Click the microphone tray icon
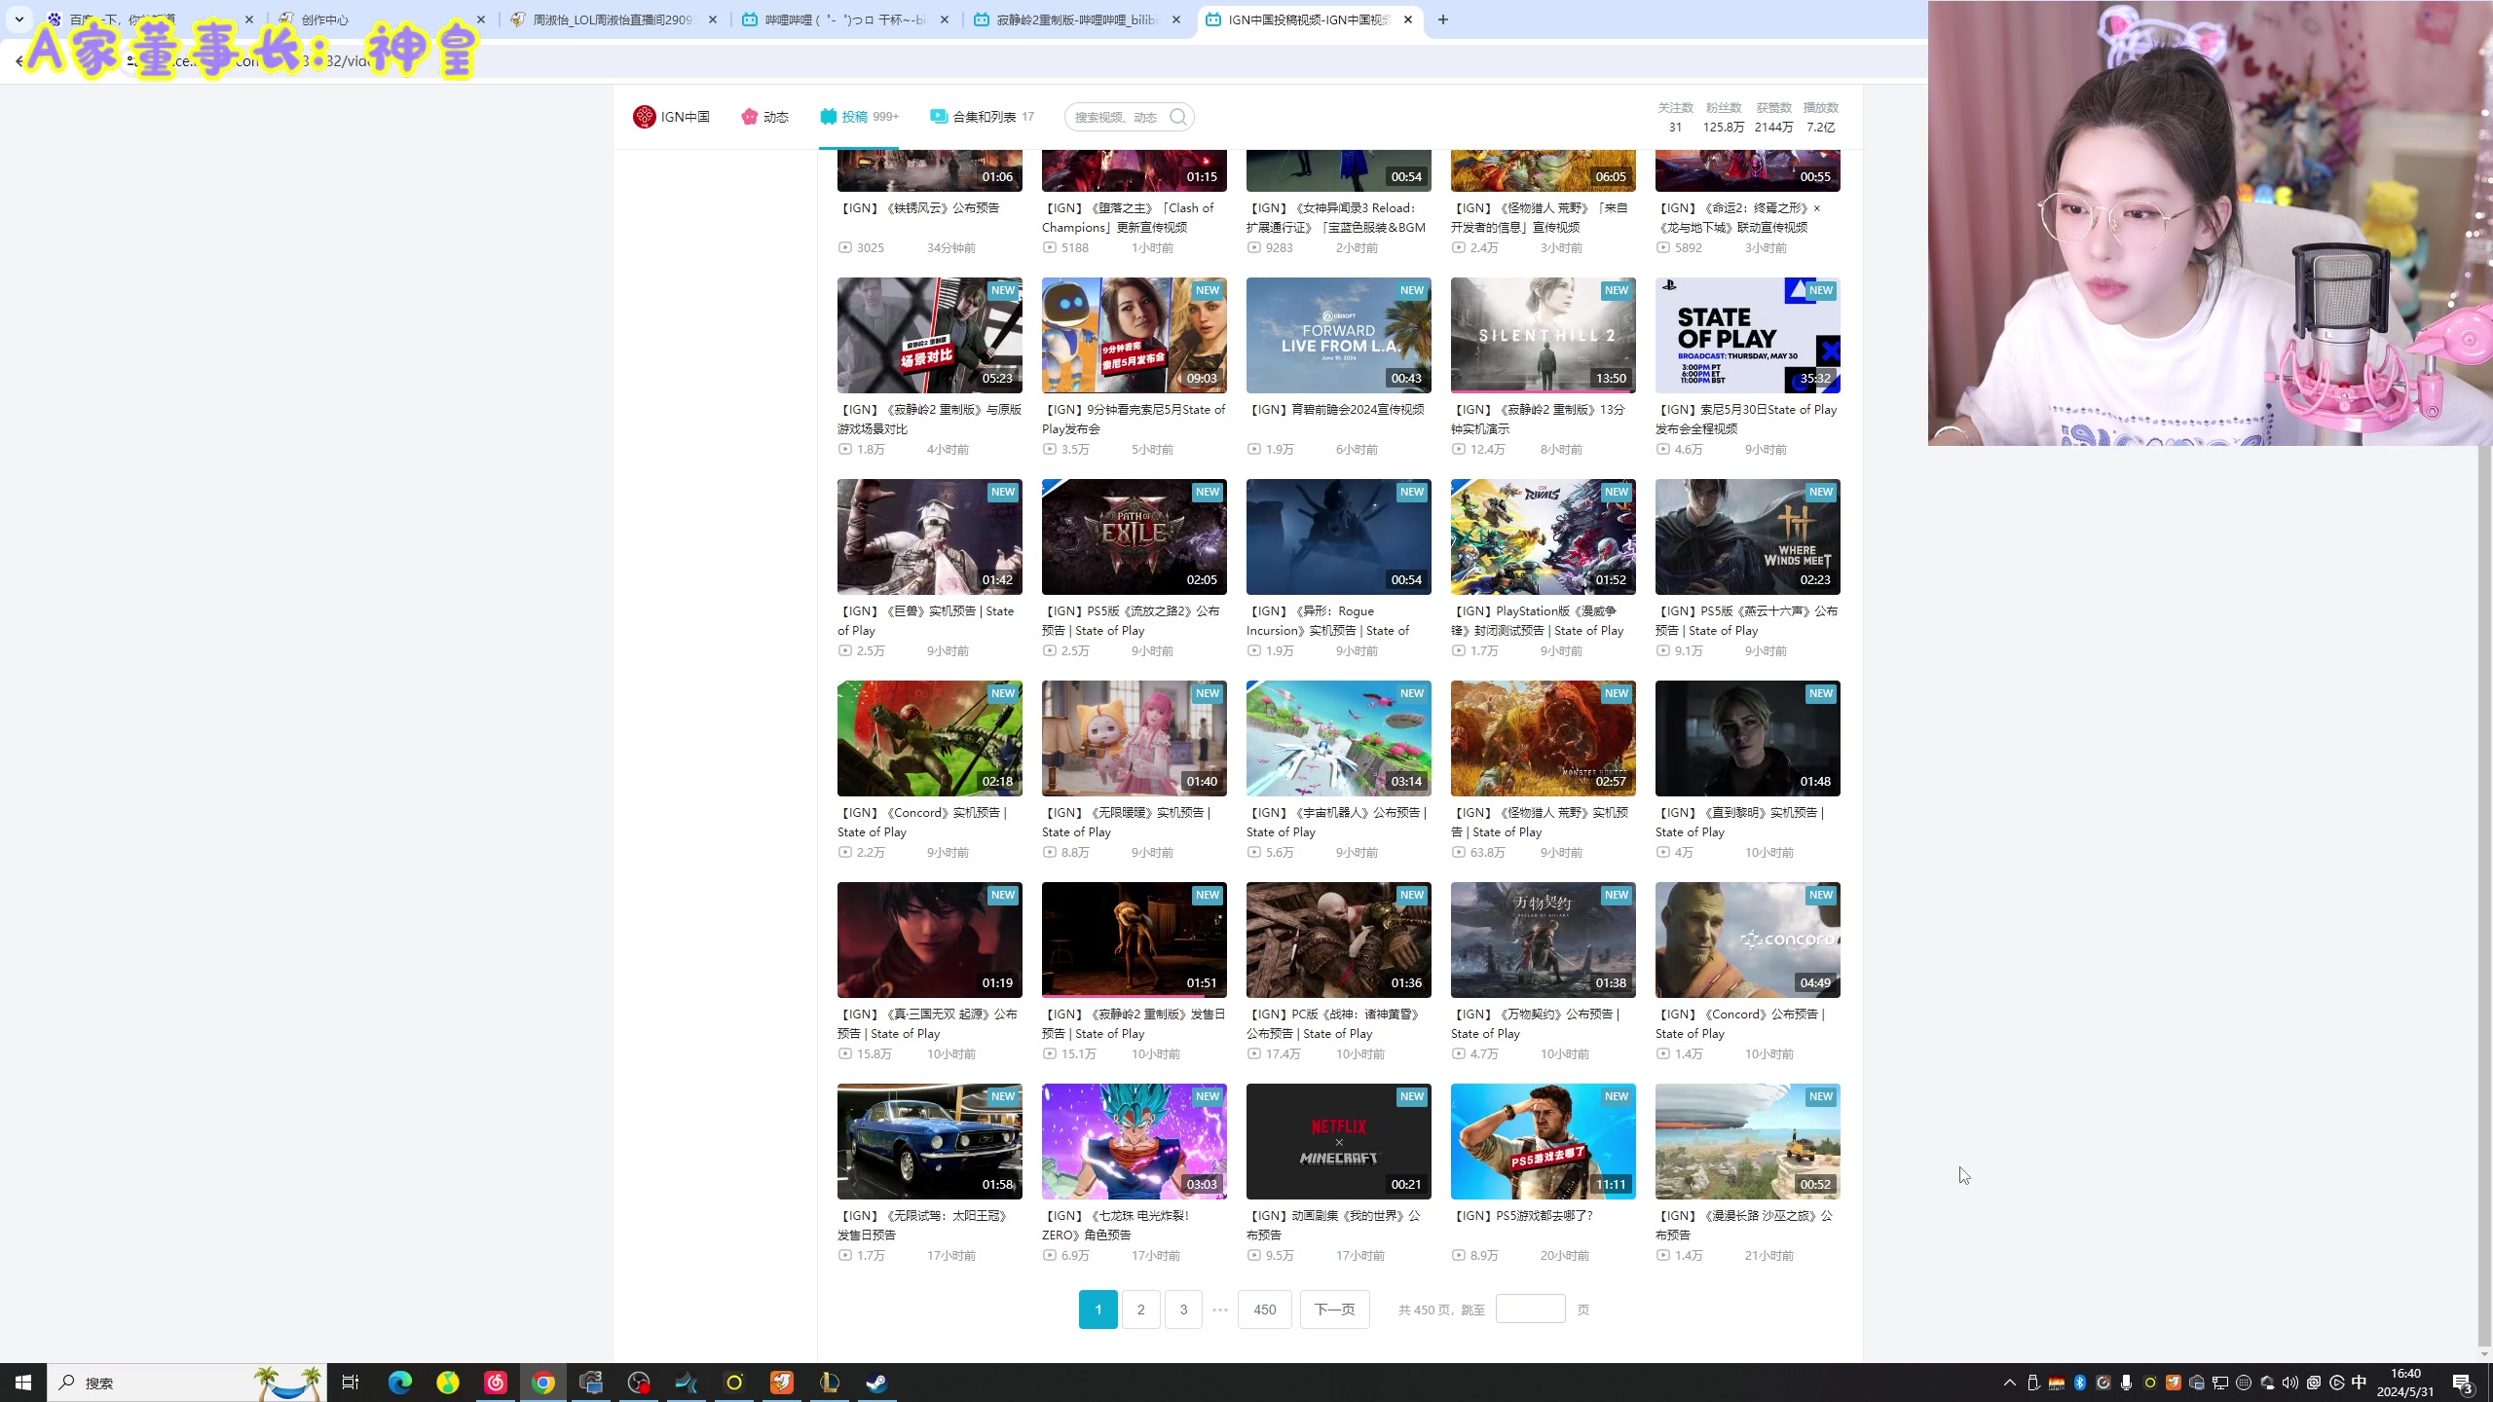Viewport: 2493px width, 1402px height. point(2126,1383)
